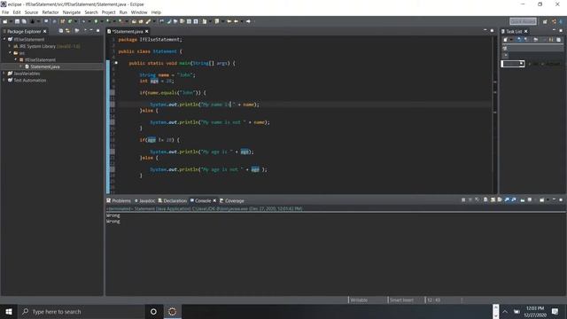Toggle Link with Editor in Package Explorer
The height and width of the screenshot is (319, 567).
coord(67,31)
